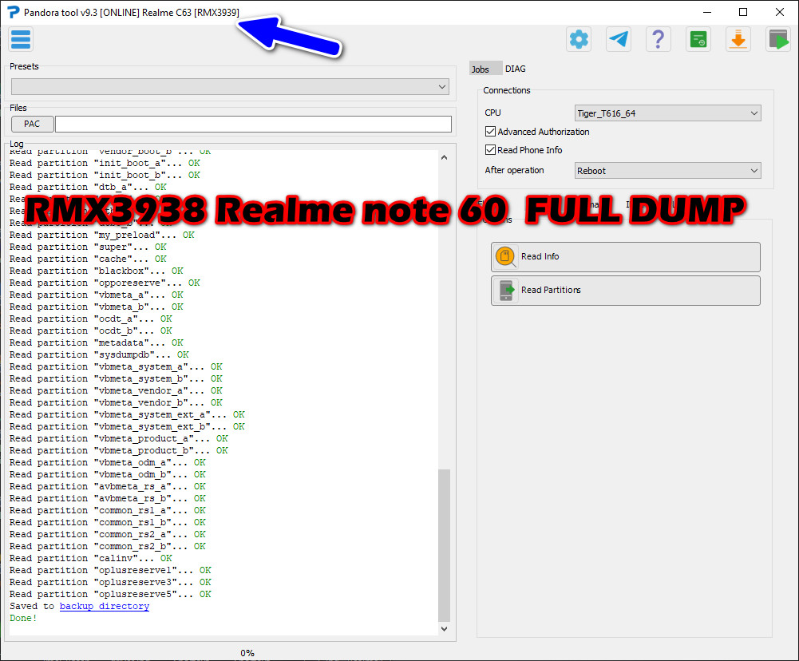Screen dimensions: 799x661
Task: Click the green history log icon
Action: coord(698,38)
